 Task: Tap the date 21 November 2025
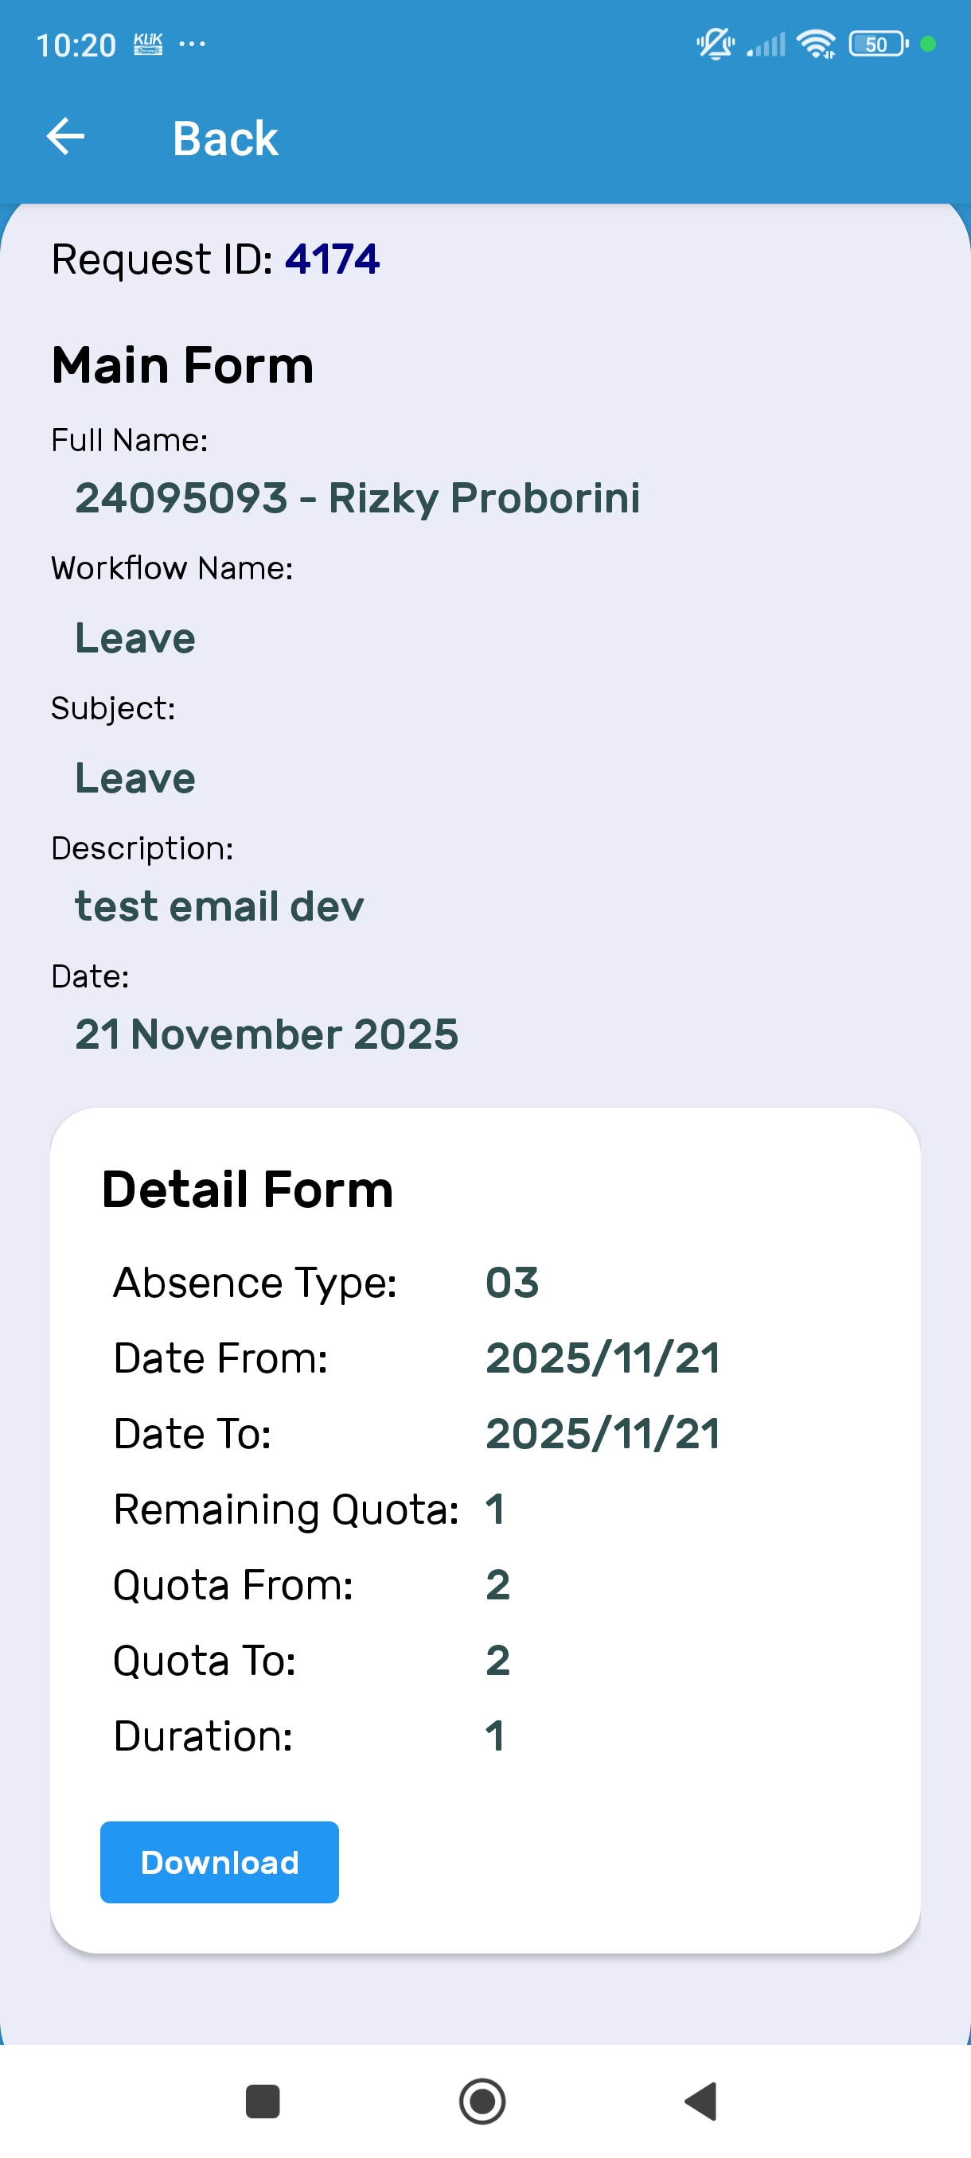(x=267, y=1034)
